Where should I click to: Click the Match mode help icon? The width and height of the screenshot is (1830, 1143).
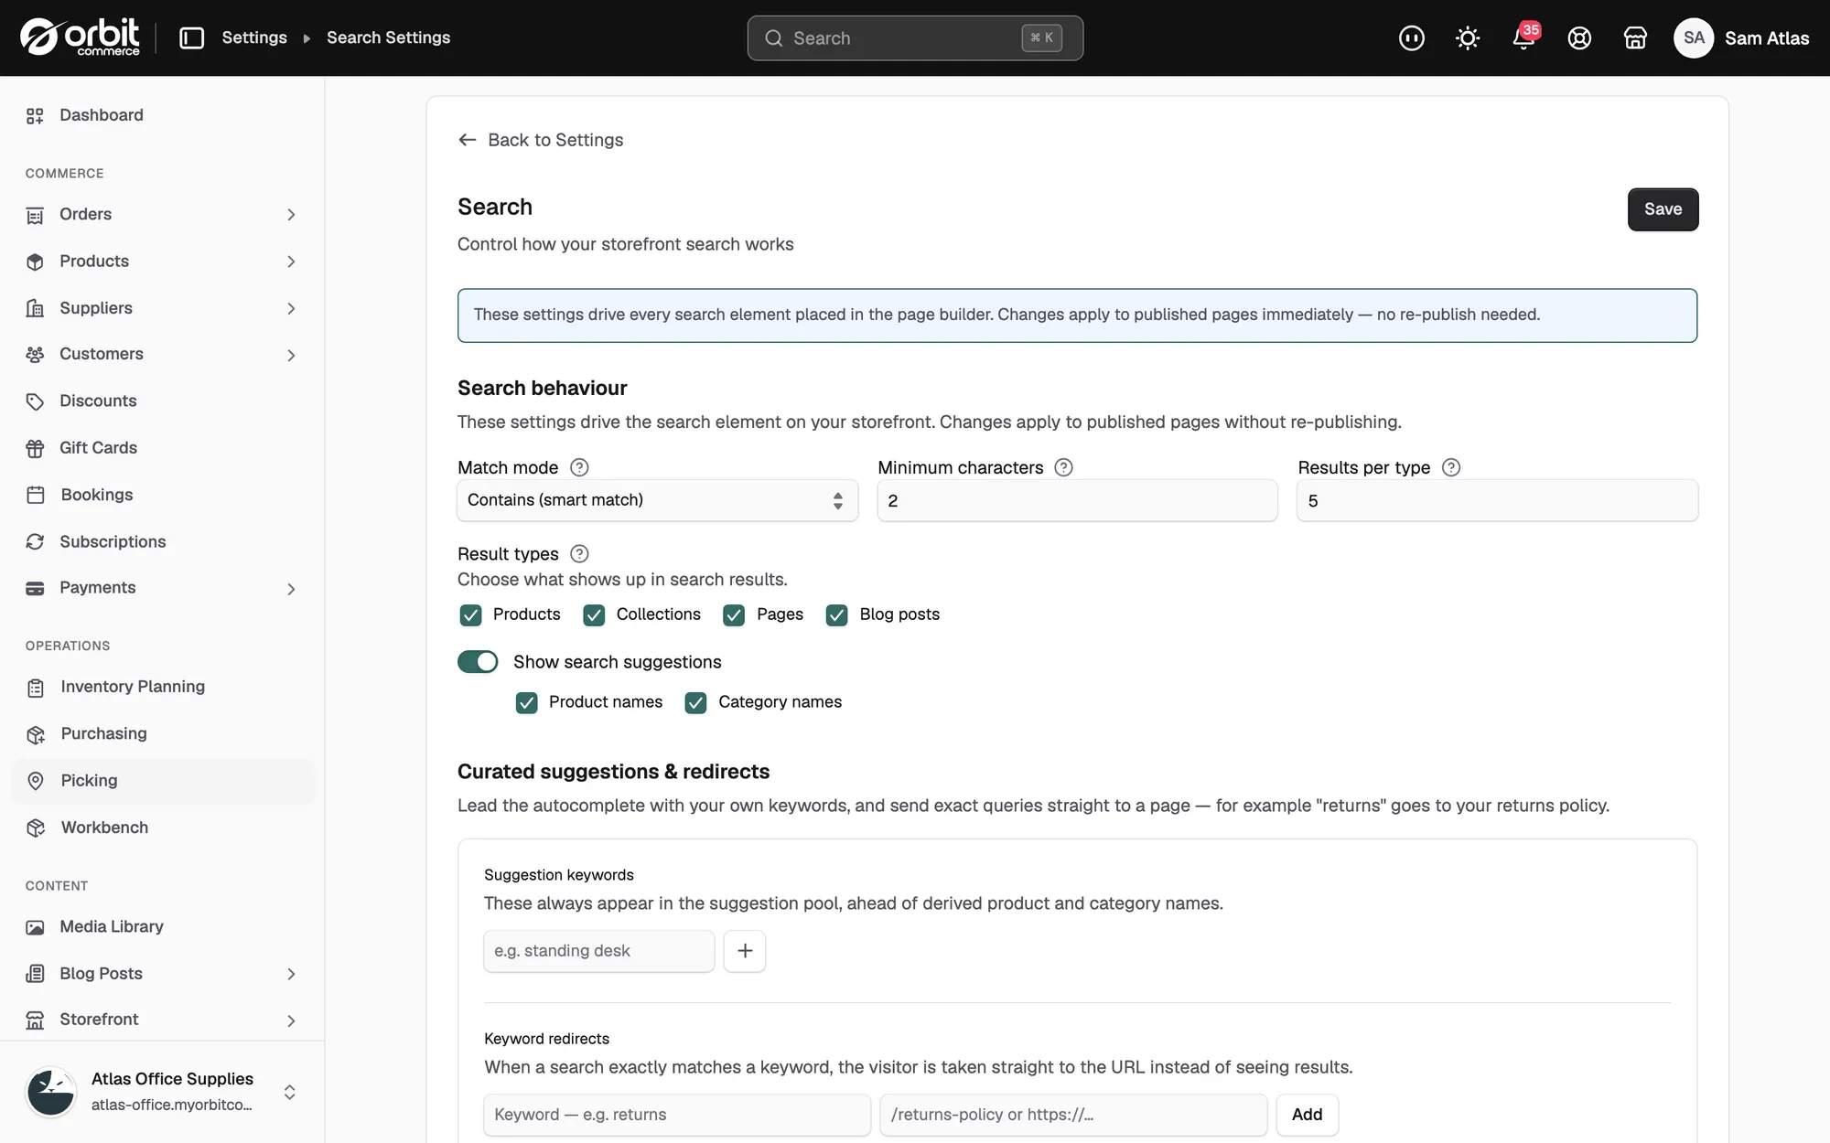pos(579,467)
